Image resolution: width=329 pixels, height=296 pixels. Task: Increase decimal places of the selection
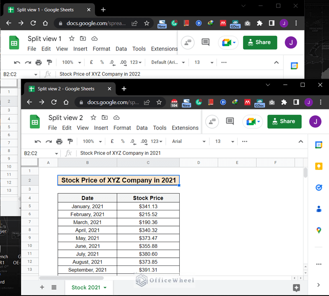[144, 141]
